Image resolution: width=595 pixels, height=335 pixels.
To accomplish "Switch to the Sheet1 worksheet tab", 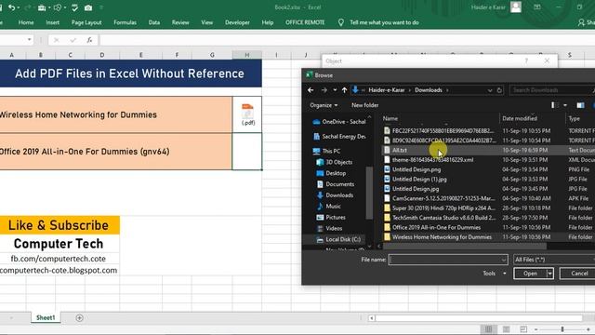I will click(x=46, y=318).
